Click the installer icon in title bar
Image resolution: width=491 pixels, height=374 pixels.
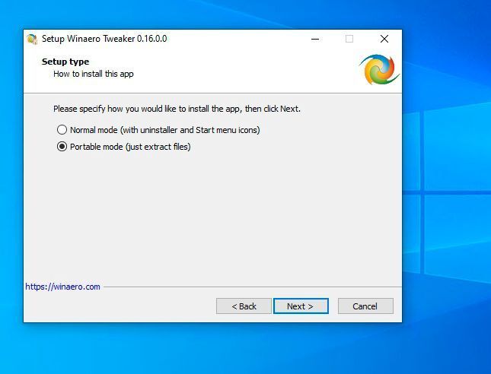pos(32,39)
